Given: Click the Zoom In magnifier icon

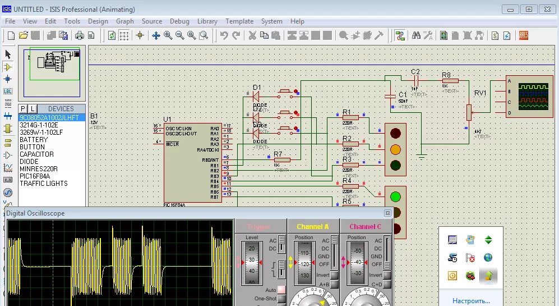Looking at the screenshot, I should tap(168, 35).
